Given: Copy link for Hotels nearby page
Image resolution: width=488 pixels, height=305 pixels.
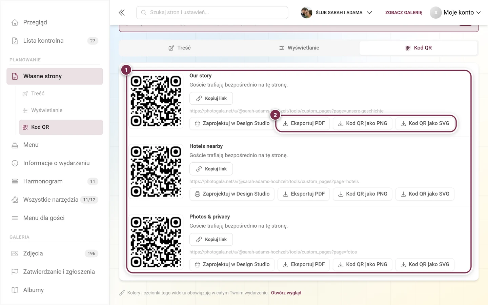Looking at the screenshot, I should click(211, 169).
